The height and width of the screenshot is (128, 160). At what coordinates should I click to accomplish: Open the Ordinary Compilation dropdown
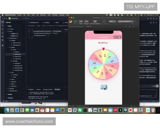pos(125,21)
